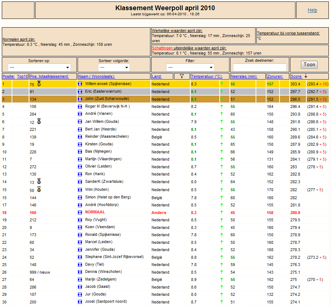Click the Toon button
Viewport: 331px width, 306px height.
point(309,65)
